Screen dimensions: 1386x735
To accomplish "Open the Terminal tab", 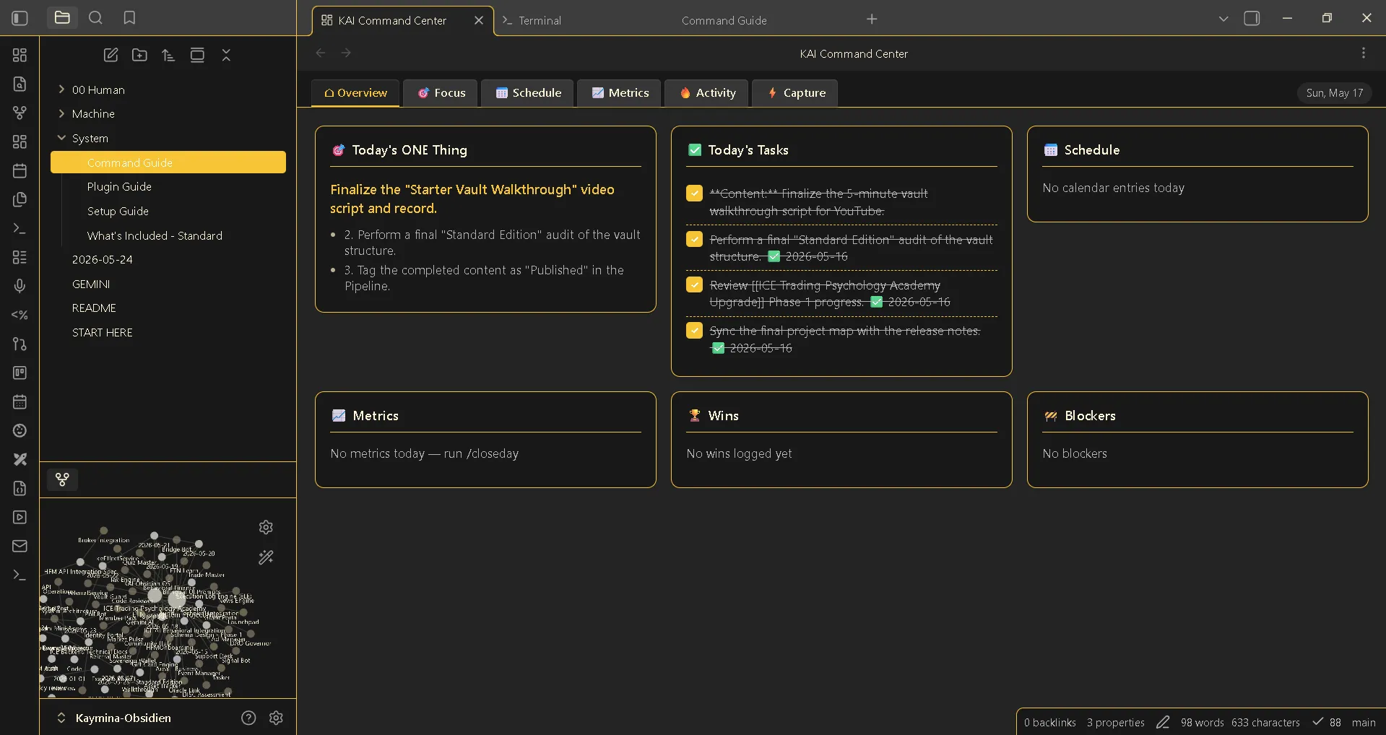I will (x=539, y=20).
